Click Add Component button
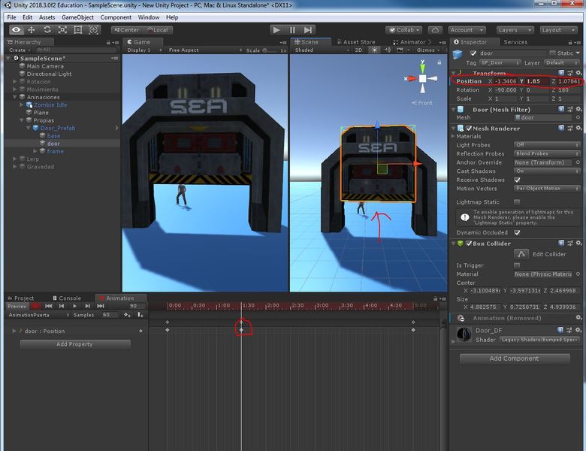Screen dimensions: 586x451 pos(515,359)
